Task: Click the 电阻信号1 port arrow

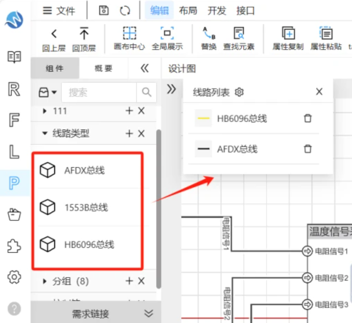Action: (x=307, y=251)
